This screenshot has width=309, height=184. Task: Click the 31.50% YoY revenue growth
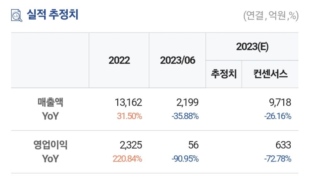point(129,116)
